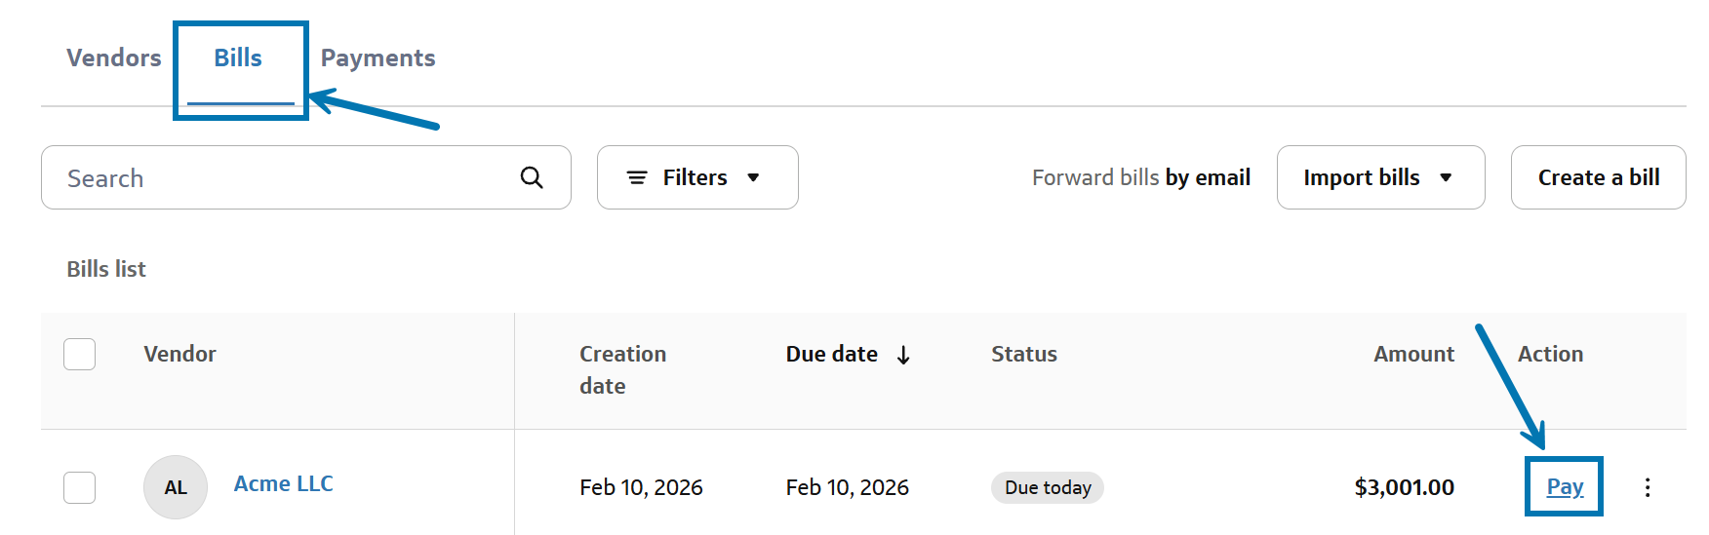Open the Payments tab
Viewport: 1709px width, 535px height.
click(378, 58)
